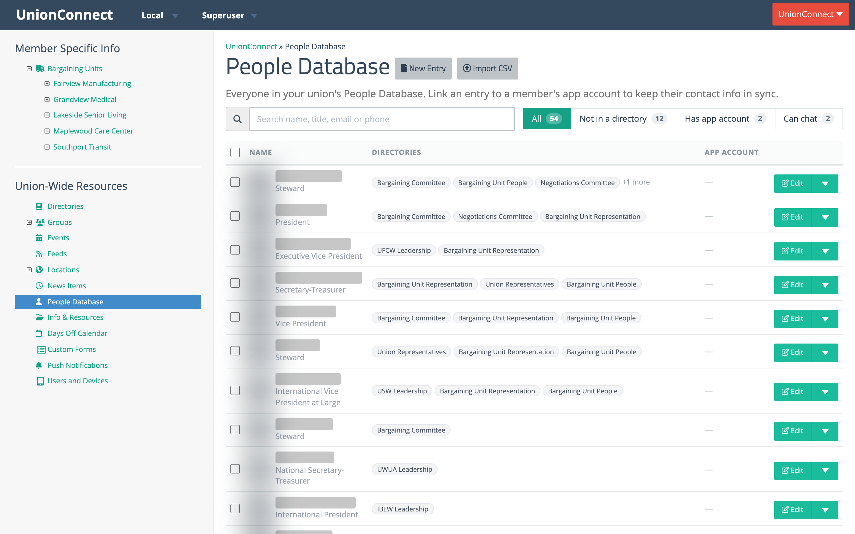This screenshot has height=534, width=855.
Task: Open the UnionConnect breadcrumb link
Action: (251, 47)
